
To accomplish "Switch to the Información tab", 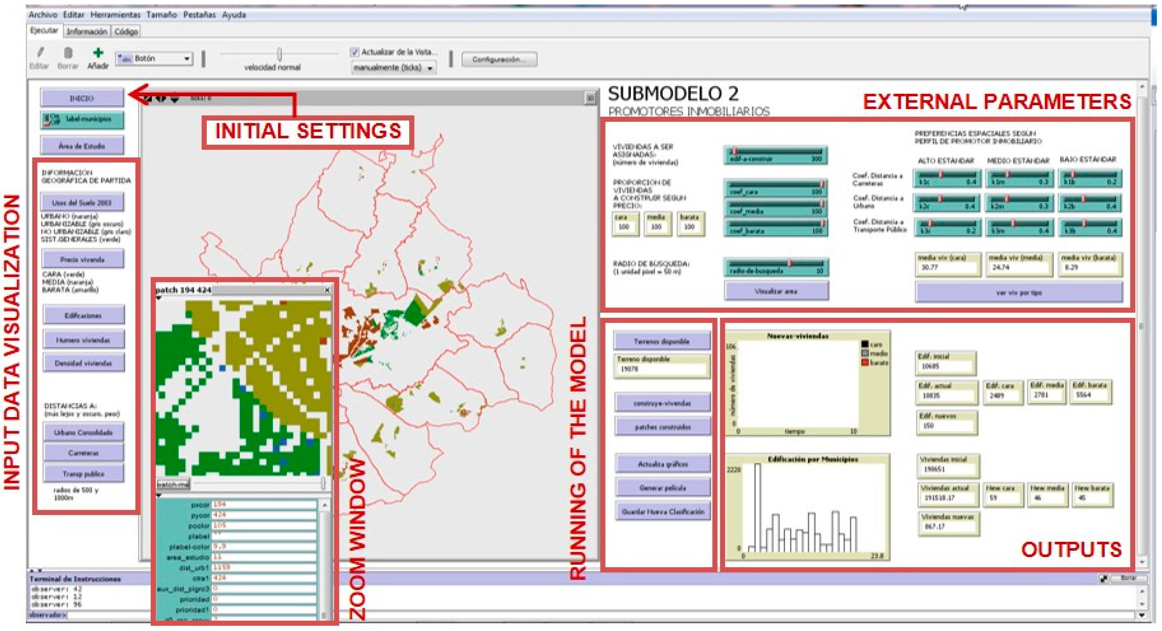I will tap(87, 32).
